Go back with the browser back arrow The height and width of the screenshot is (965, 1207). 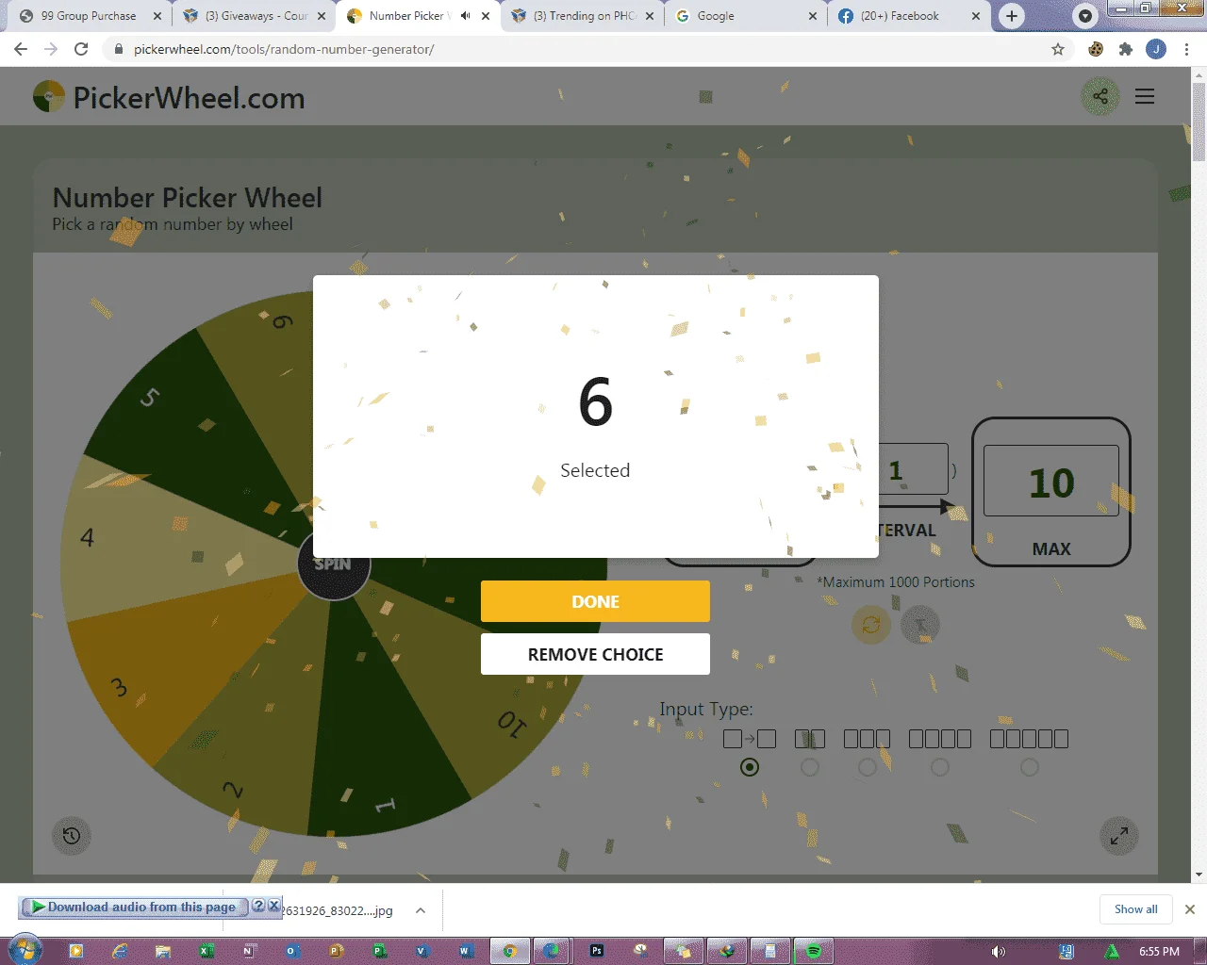[21, 49]
